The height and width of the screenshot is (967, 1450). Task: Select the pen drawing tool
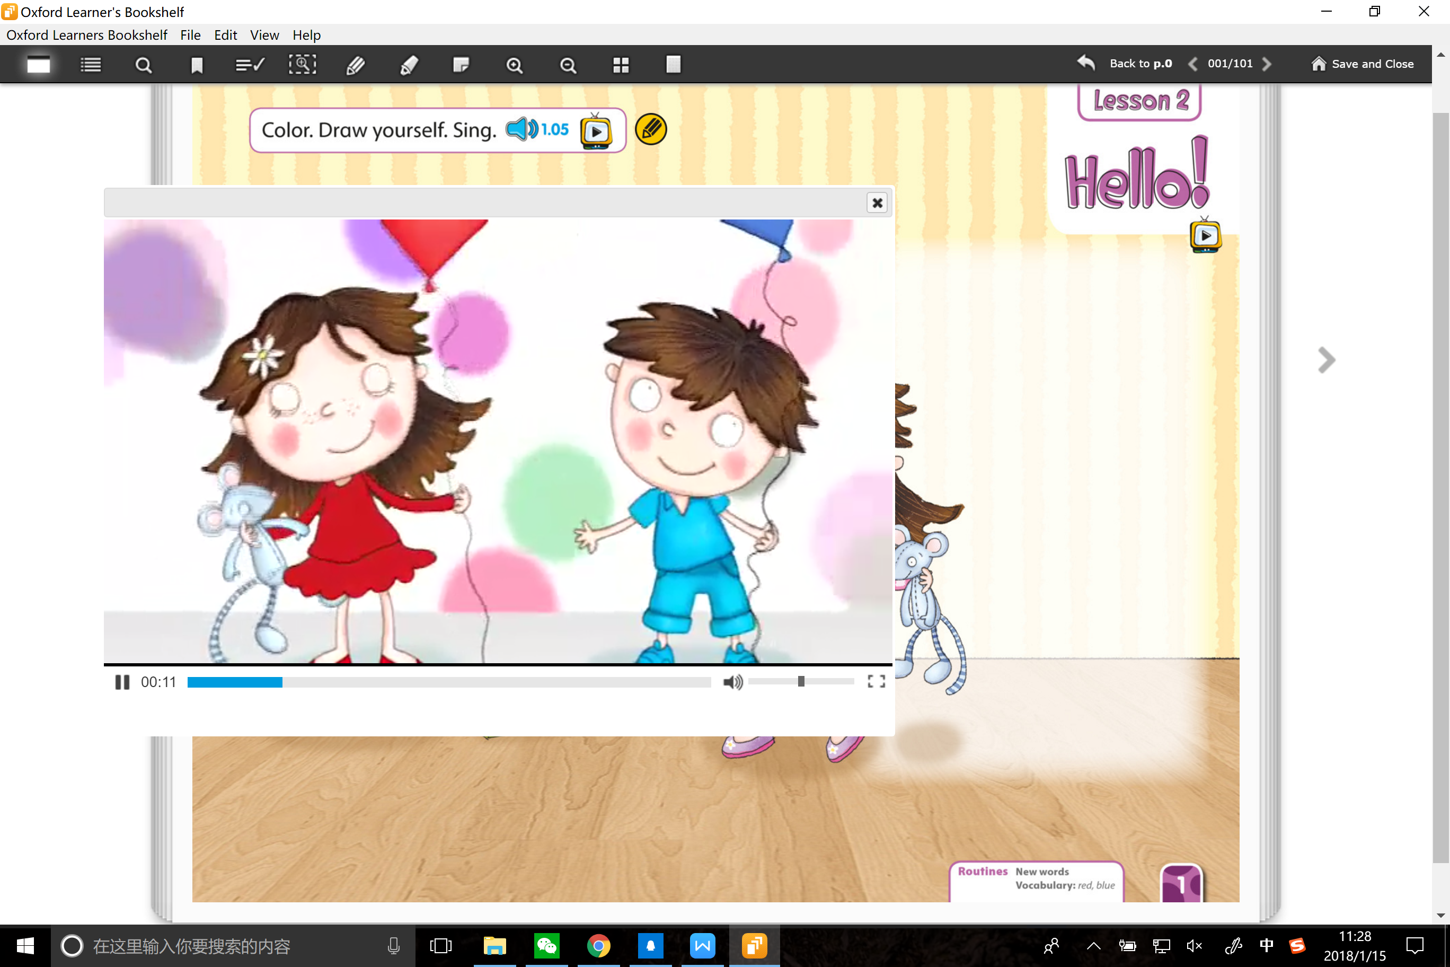pos(355,64)
